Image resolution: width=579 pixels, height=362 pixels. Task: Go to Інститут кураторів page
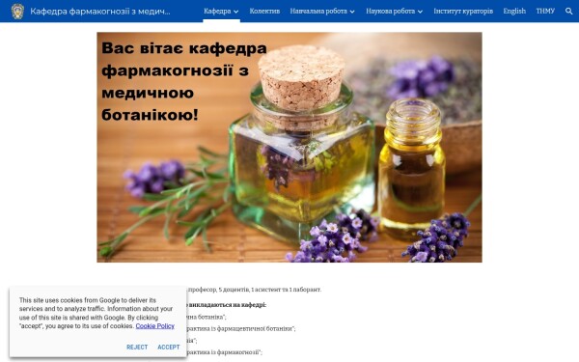click(x=463, y=11)
